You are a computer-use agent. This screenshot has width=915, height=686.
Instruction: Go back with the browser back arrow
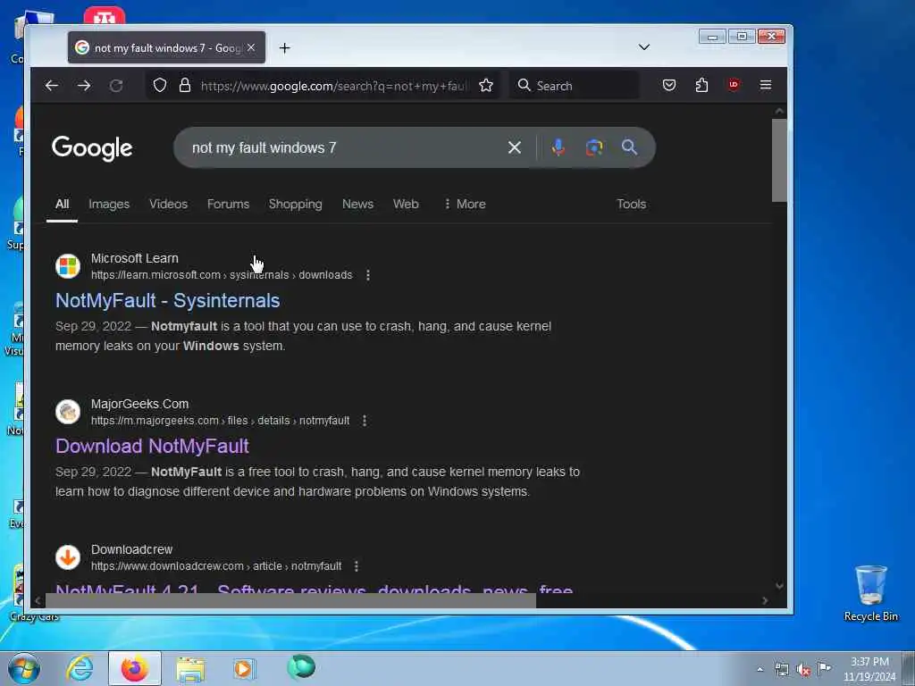click(51, 86)
